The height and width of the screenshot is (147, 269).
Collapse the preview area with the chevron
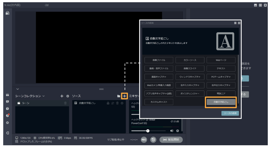(x=18, y=89)
